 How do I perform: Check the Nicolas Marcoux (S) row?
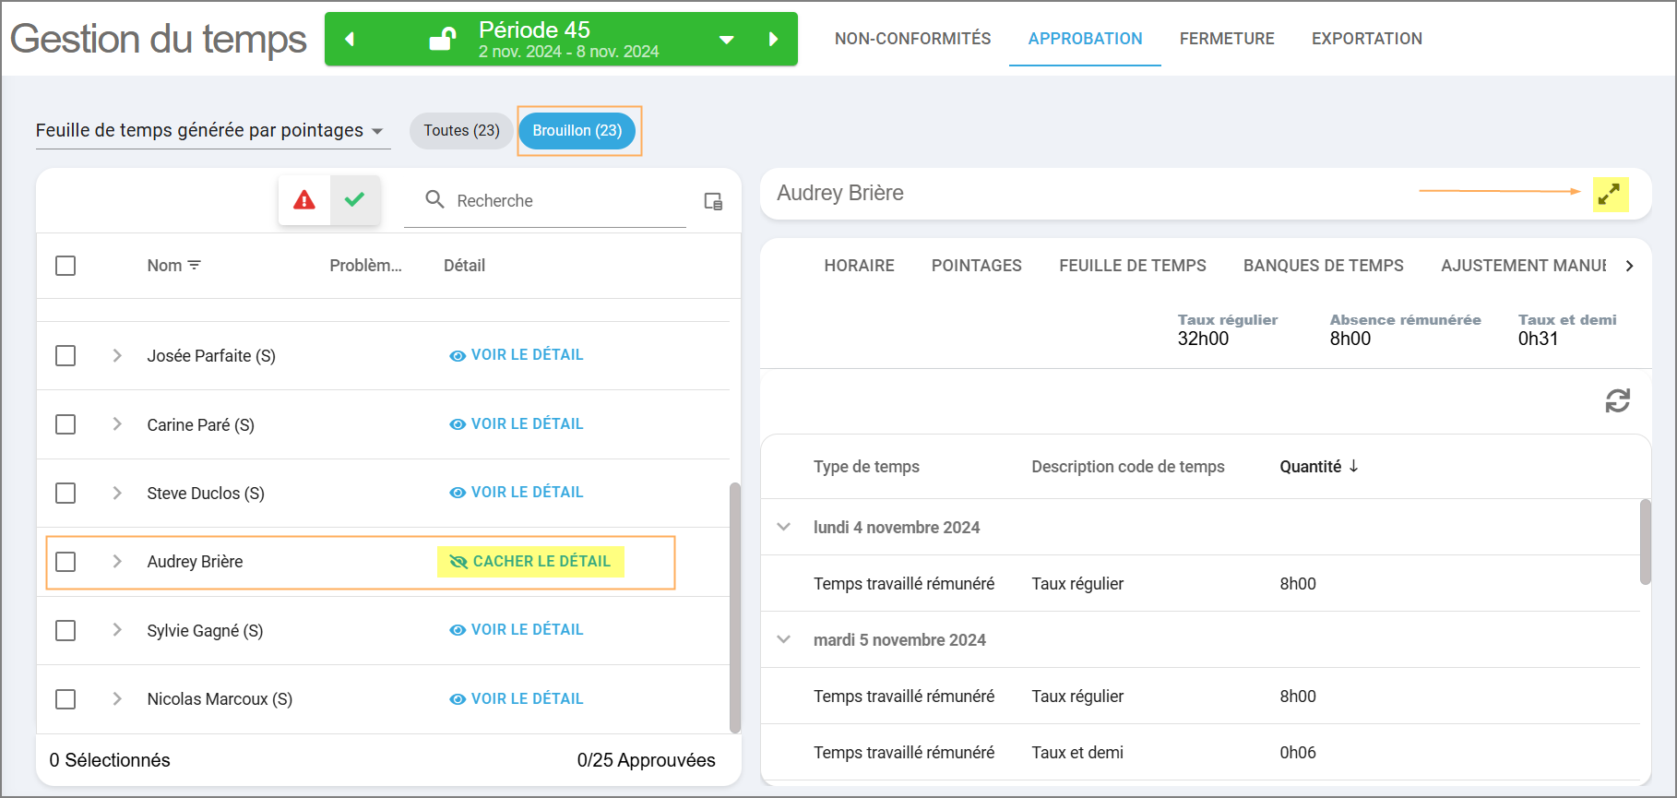tap(65, 699)
